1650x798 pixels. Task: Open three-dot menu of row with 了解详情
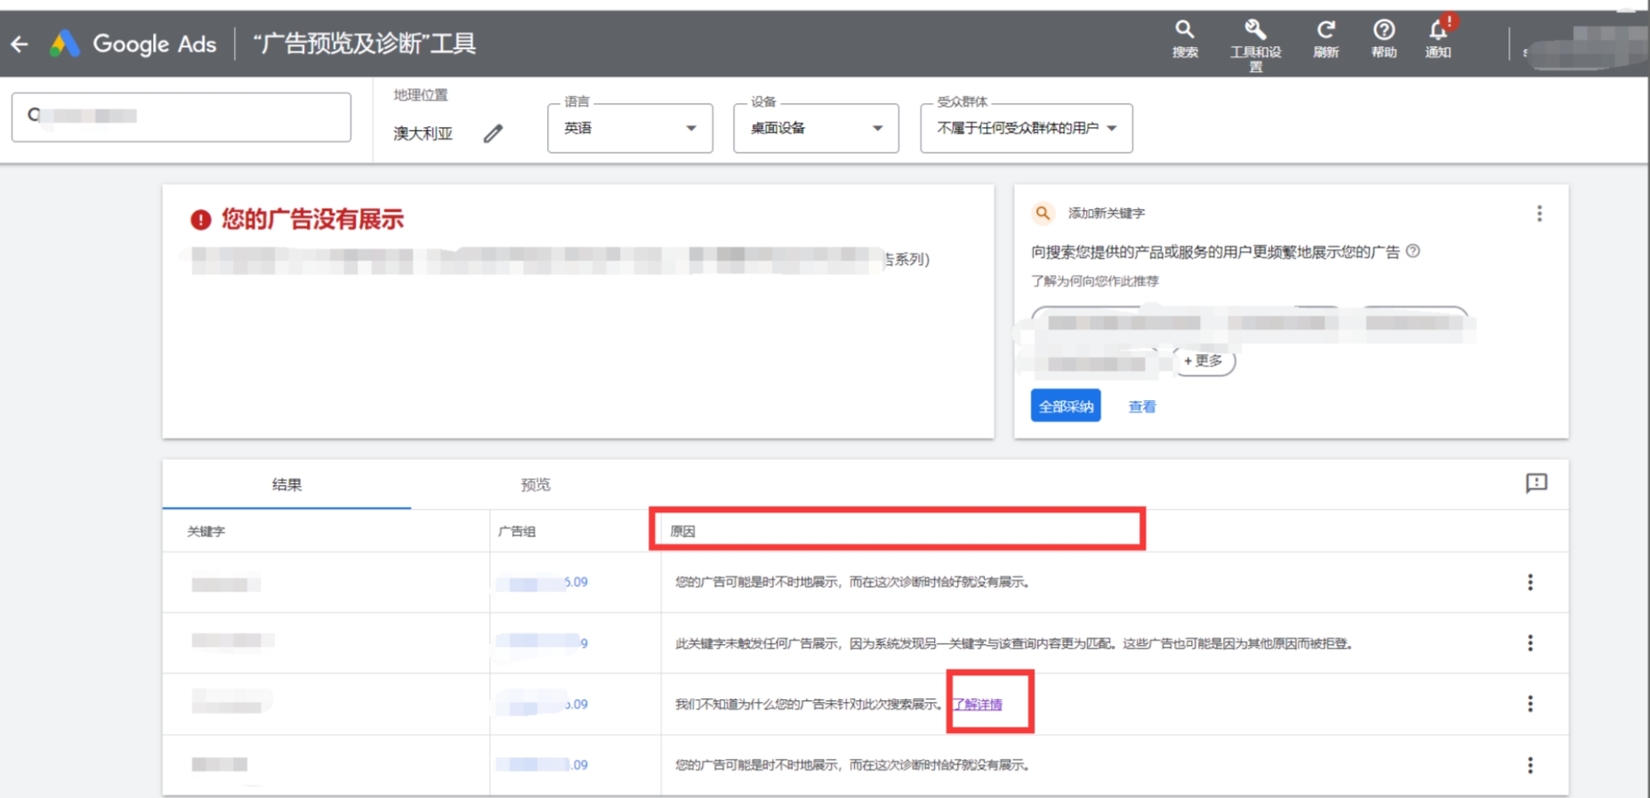coord(1530,704)
